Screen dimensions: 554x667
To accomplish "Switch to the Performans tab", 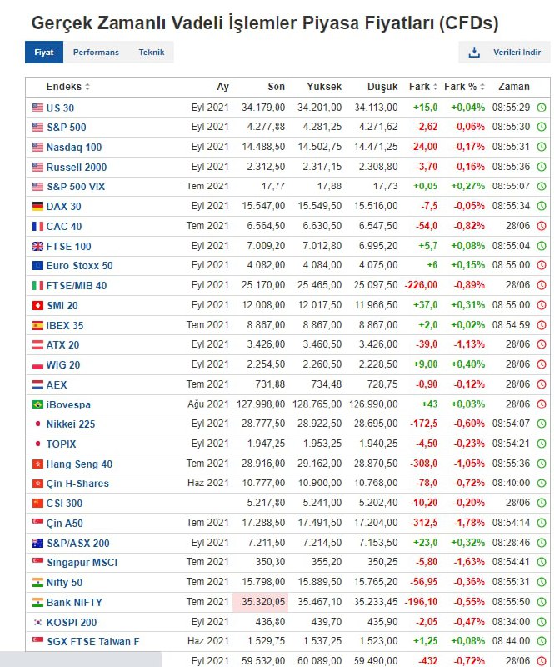I will point(96,53).
